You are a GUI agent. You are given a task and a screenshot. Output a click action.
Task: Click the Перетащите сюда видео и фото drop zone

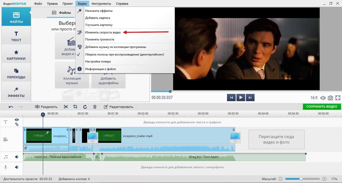[276, 139]
